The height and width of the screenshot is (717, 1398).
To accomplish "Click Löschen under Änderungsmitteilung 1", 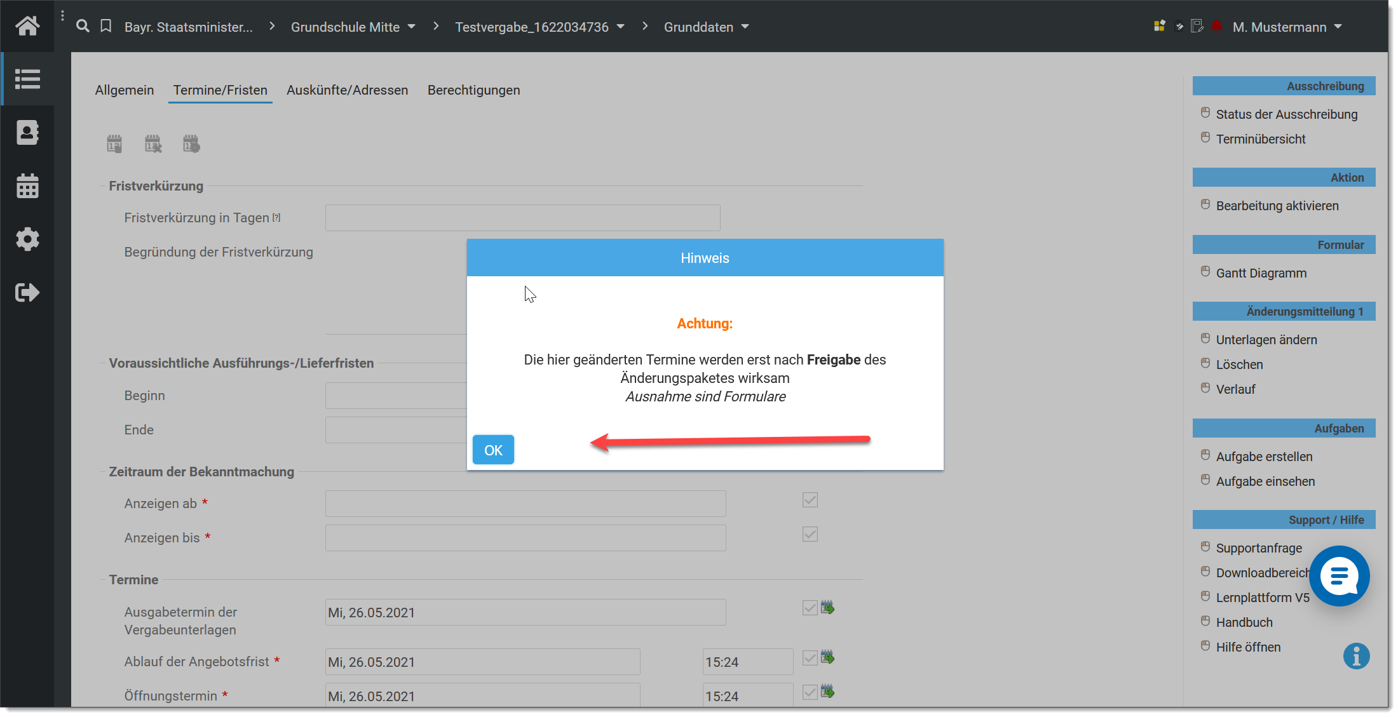I will pos(1239,365).
